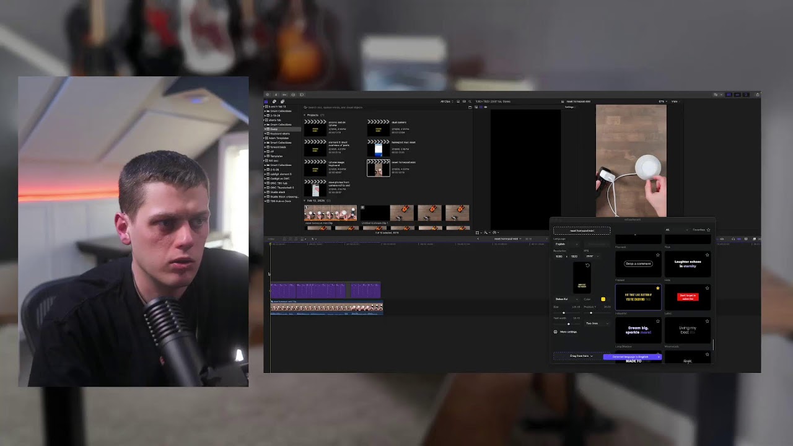Favorite the 'Living my best life' star
This screenshot has height=446, width=793.
click(707, 321)
